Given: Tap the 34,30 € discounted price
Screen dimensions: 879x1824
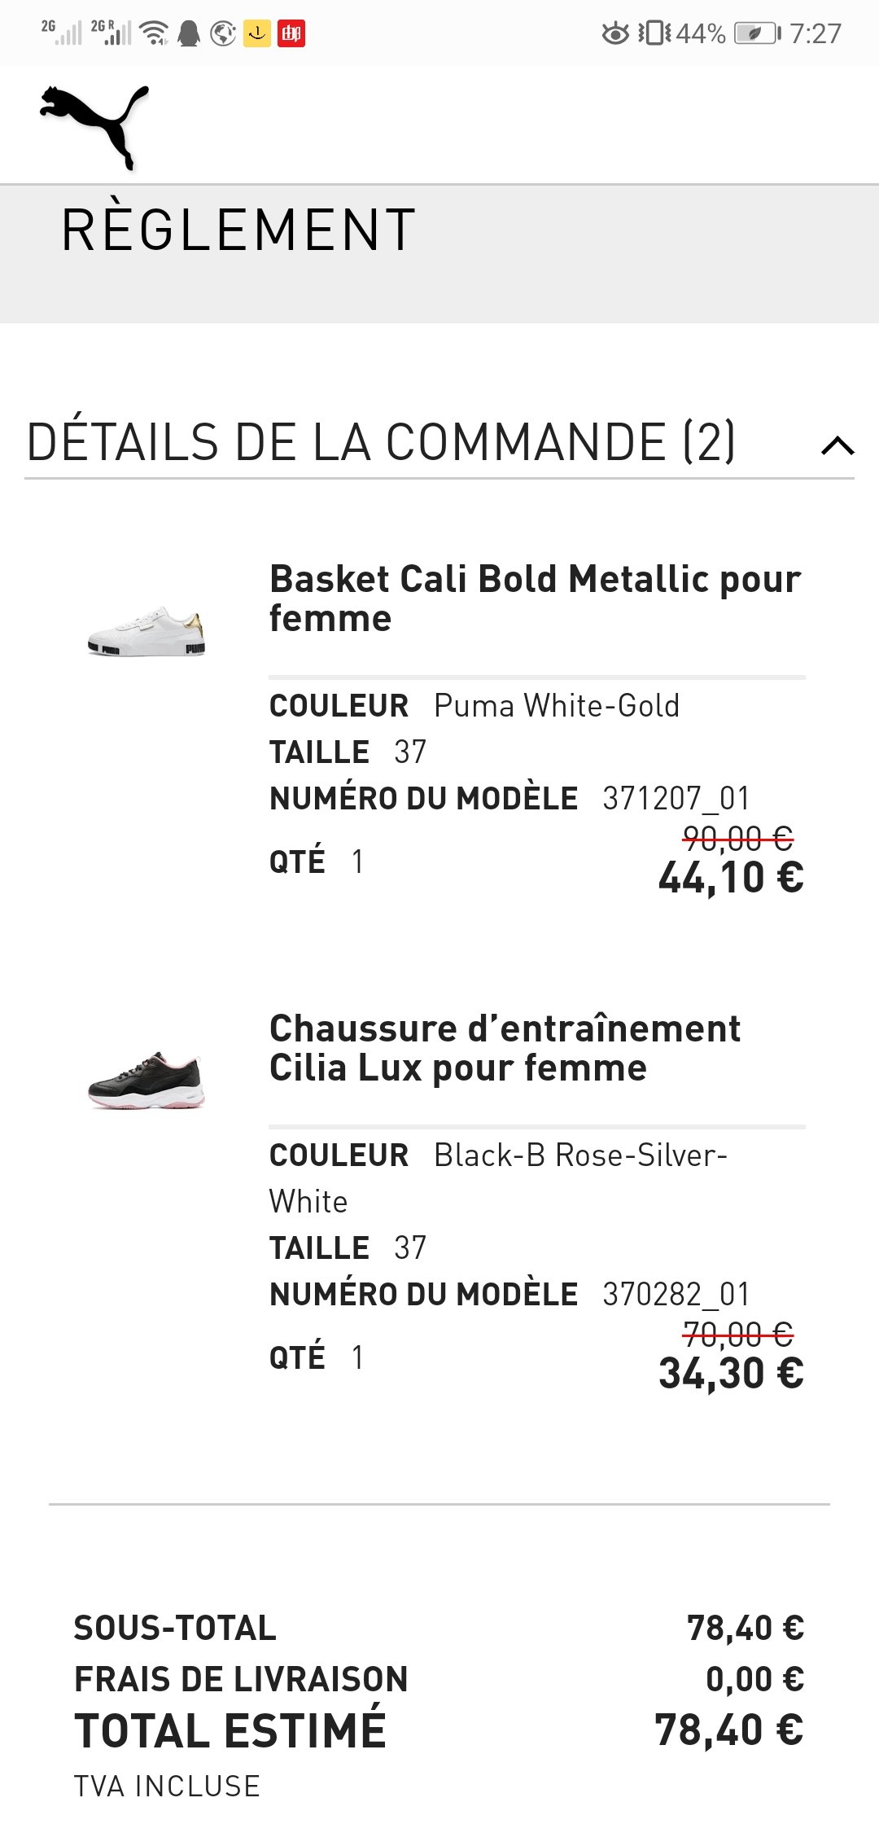Looking at the screenshot, I should 731,1374.
